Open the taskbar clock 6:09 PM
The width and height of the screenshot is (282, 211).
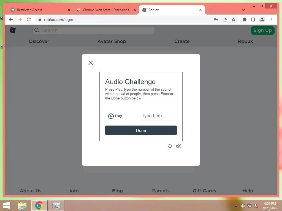270,206
